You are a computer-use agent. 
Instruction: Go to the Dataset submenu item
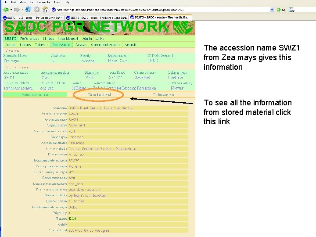point(81,45)
